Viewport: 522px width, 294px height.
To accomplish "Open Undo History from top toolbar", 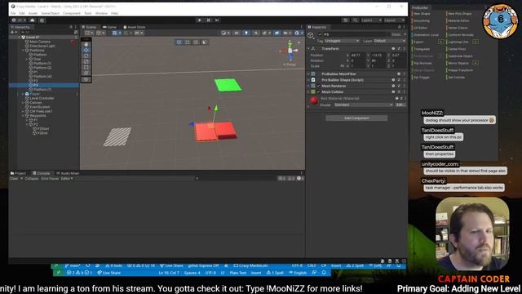I will pos(346,20).
